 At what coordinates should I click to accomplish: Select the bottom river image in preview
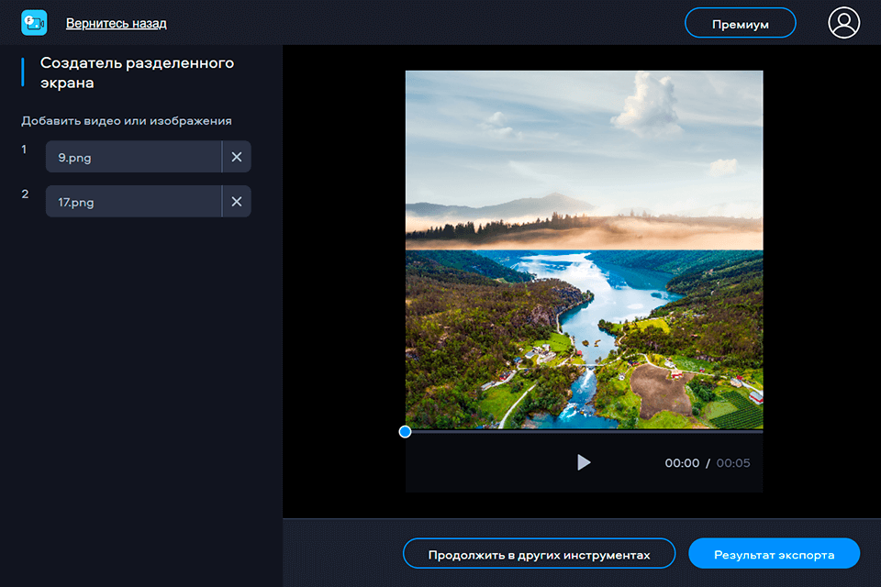pyautogui.click(x=584, y=339)
